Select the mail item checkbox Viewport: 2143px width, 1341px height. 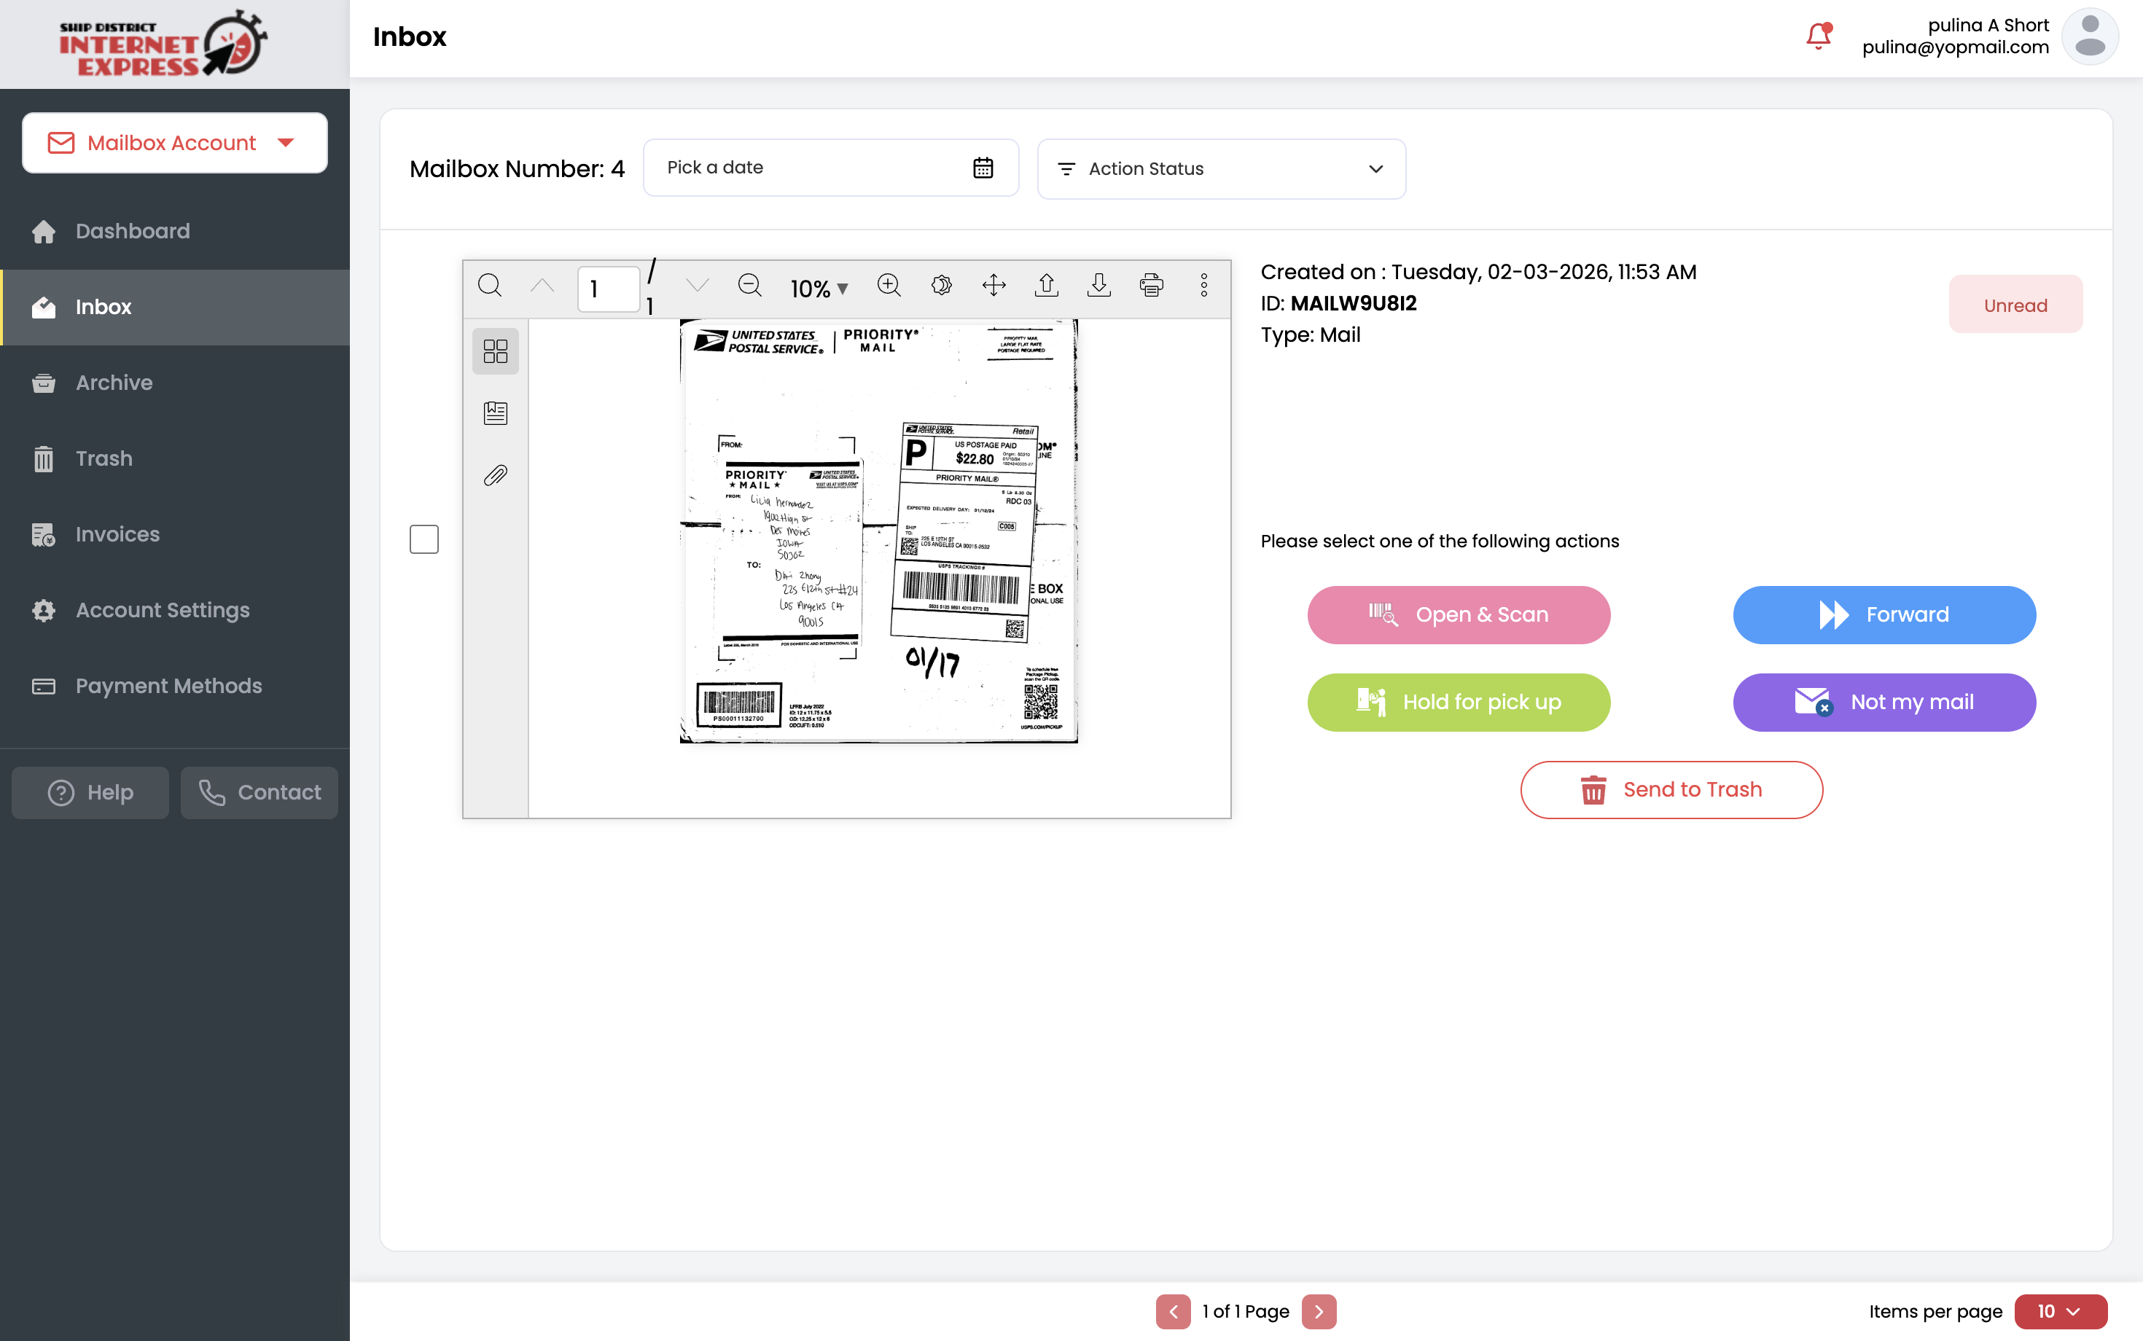(x=424, y=539)
